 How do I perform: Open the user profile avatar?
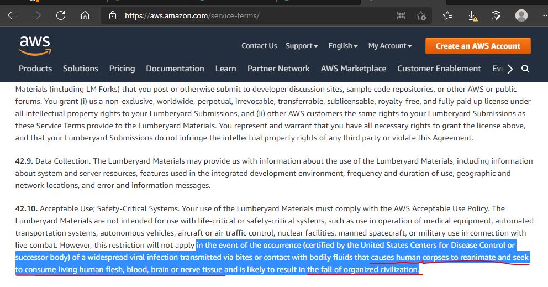[521, 15]
